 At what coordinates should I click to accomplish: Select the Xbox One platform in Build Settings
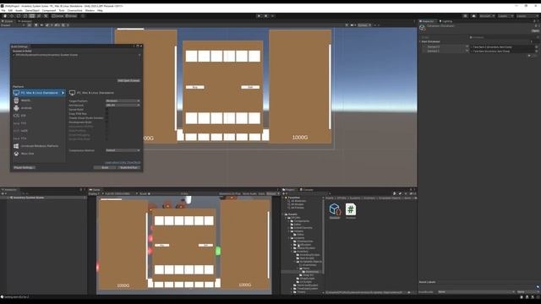(x=39, y=154)
